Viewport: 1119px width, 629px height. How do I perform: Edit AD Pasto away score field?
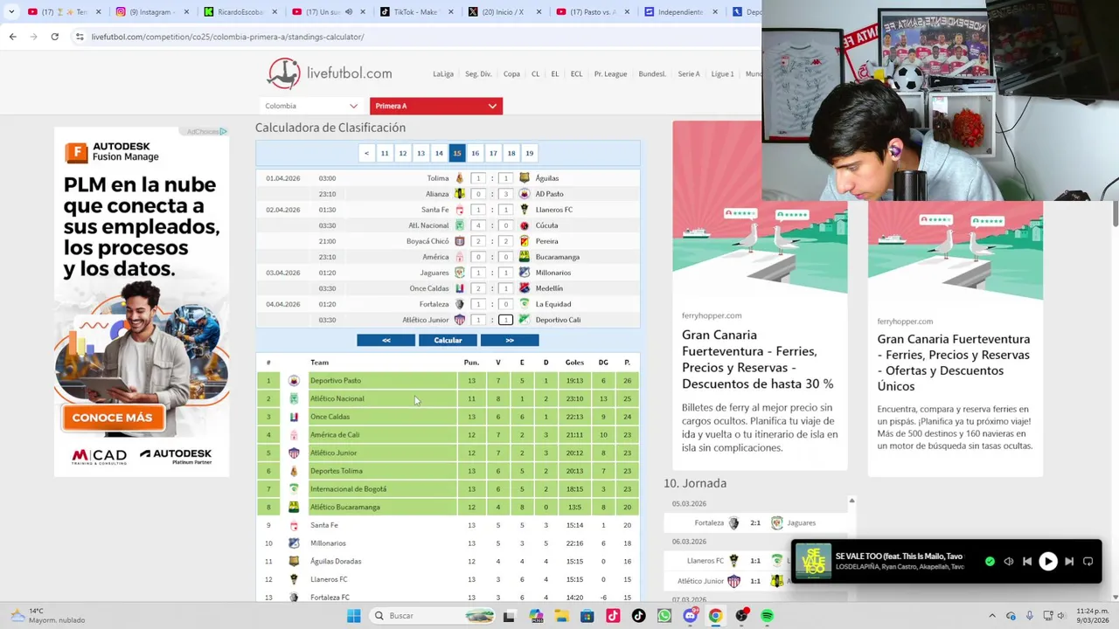pos(505,194)
